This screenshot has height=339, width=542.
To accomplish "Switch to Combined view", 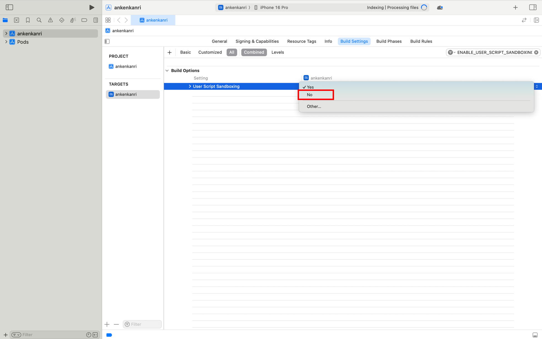I will point(254,52).
